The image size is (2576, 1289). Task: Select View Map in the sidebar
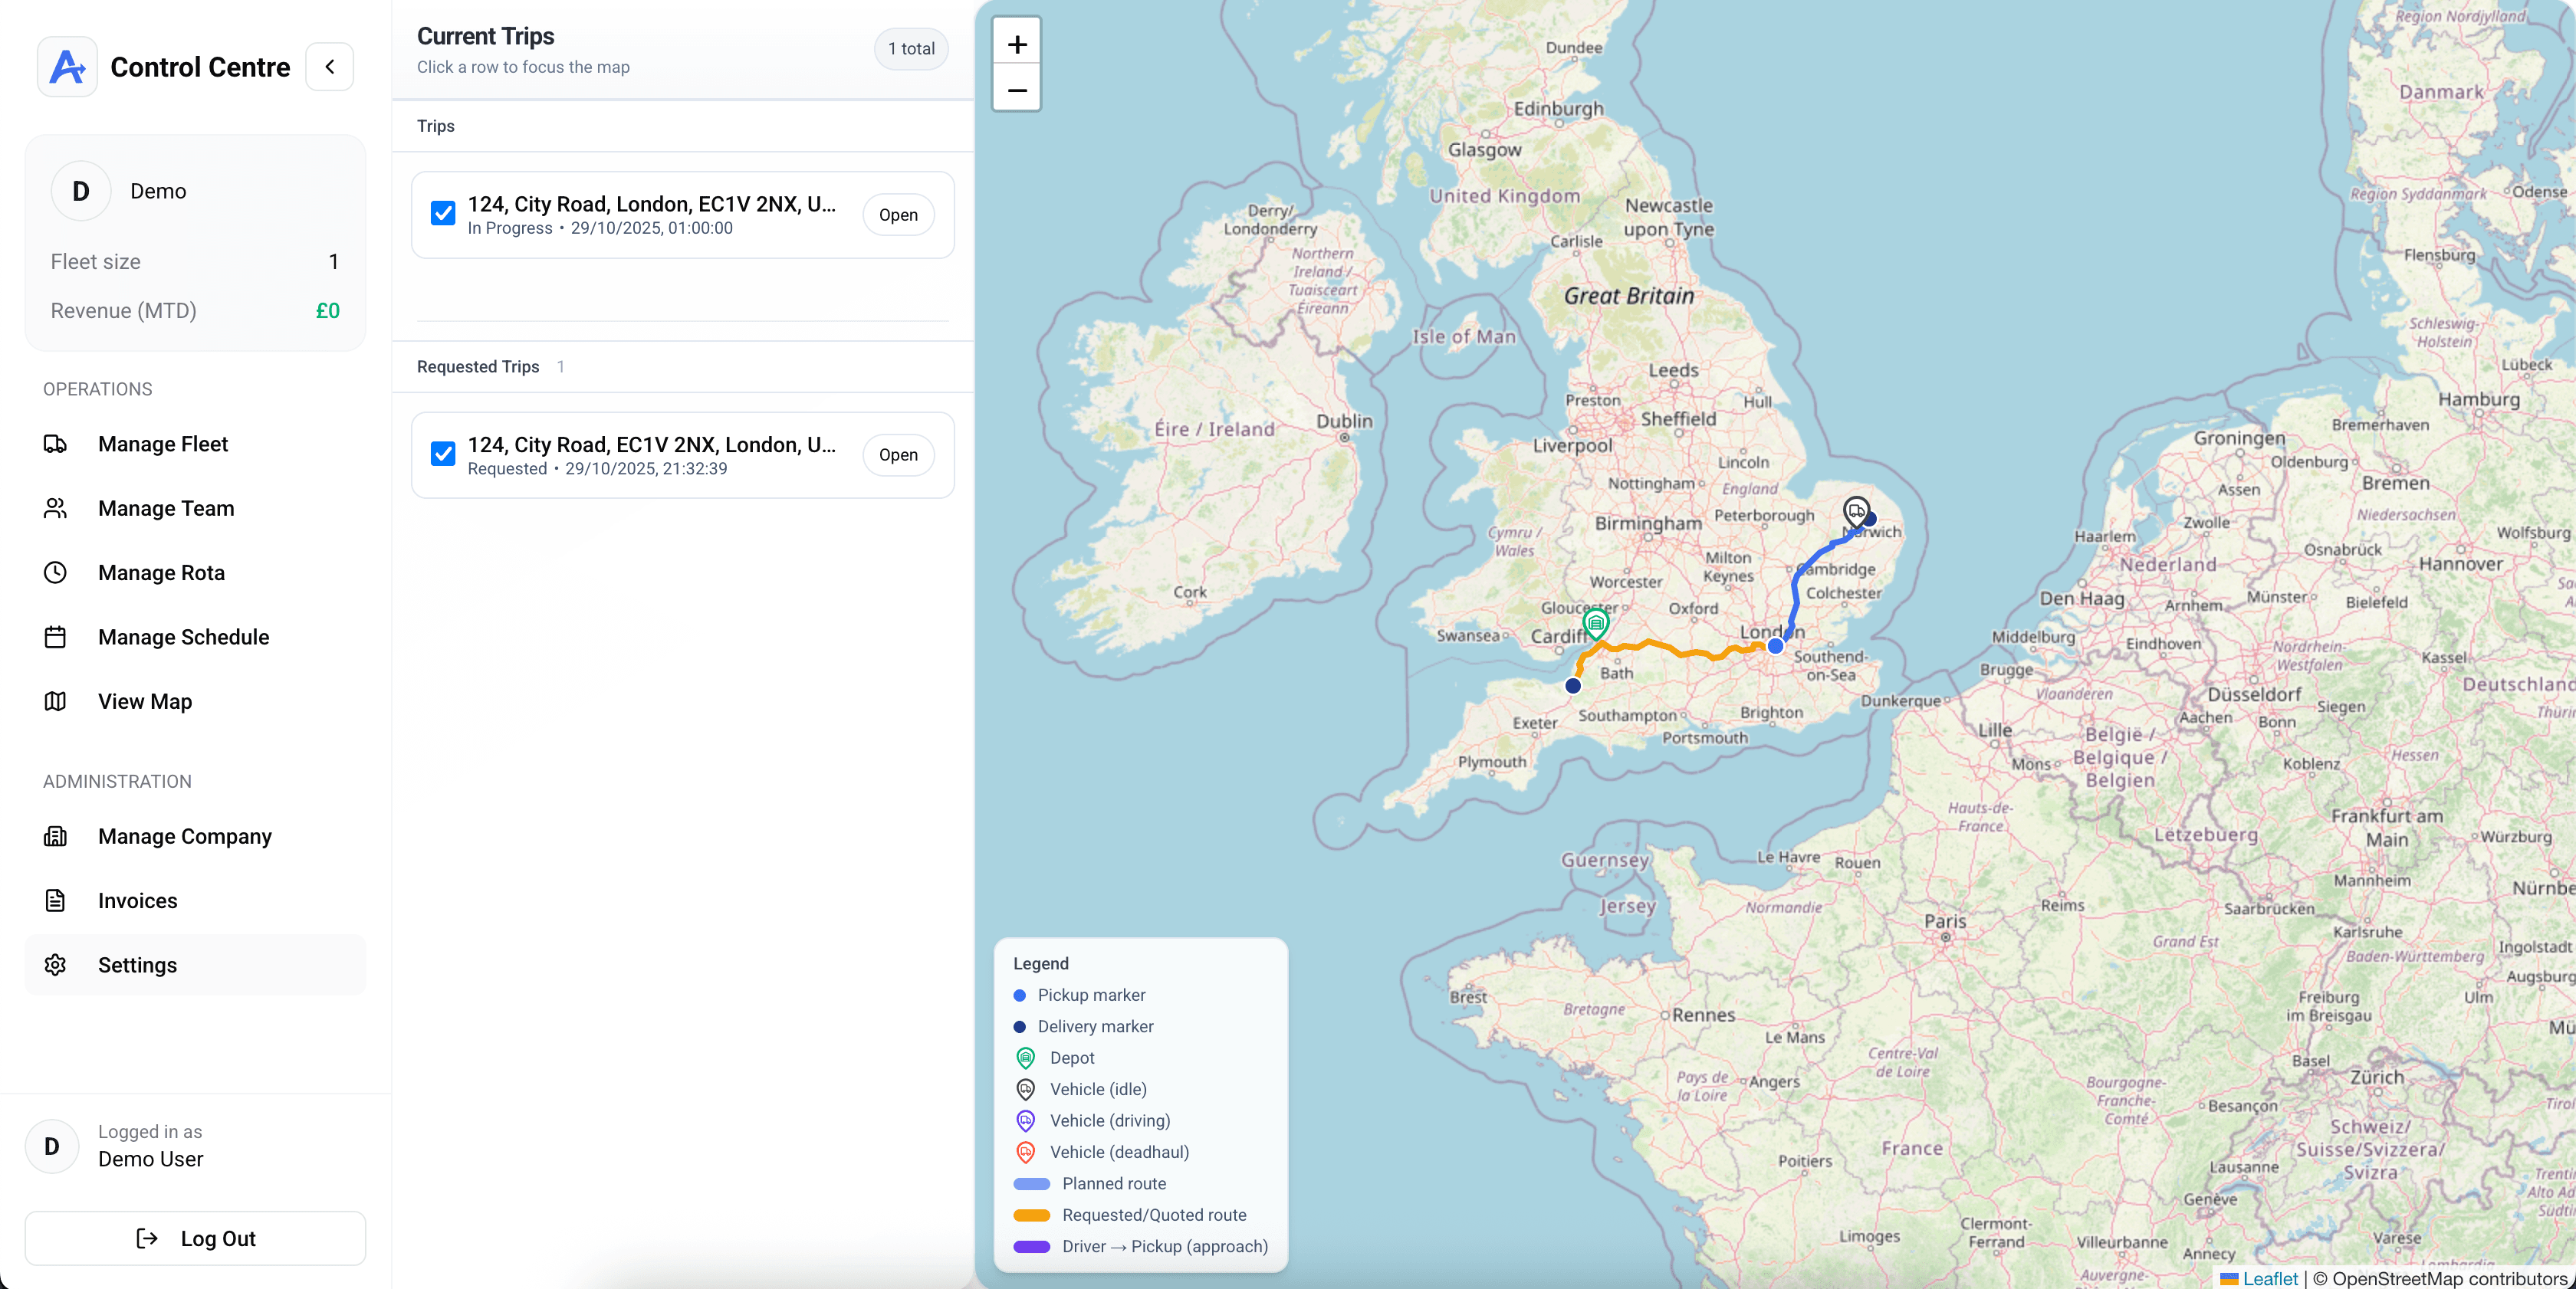[145, 701]
